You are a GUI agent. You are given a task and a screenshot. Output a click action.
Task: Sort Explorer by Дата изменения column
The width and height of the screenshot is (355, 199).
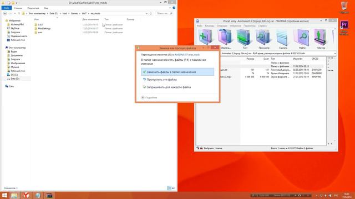pos(90,19)
